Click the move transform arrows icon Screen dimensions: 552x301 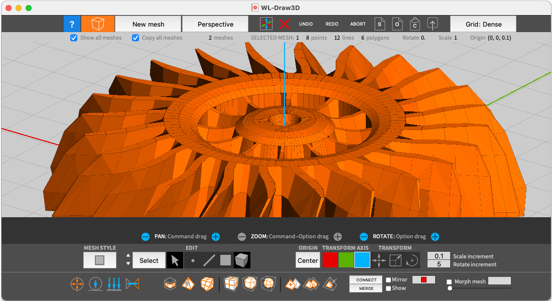[x=379, y=260]
